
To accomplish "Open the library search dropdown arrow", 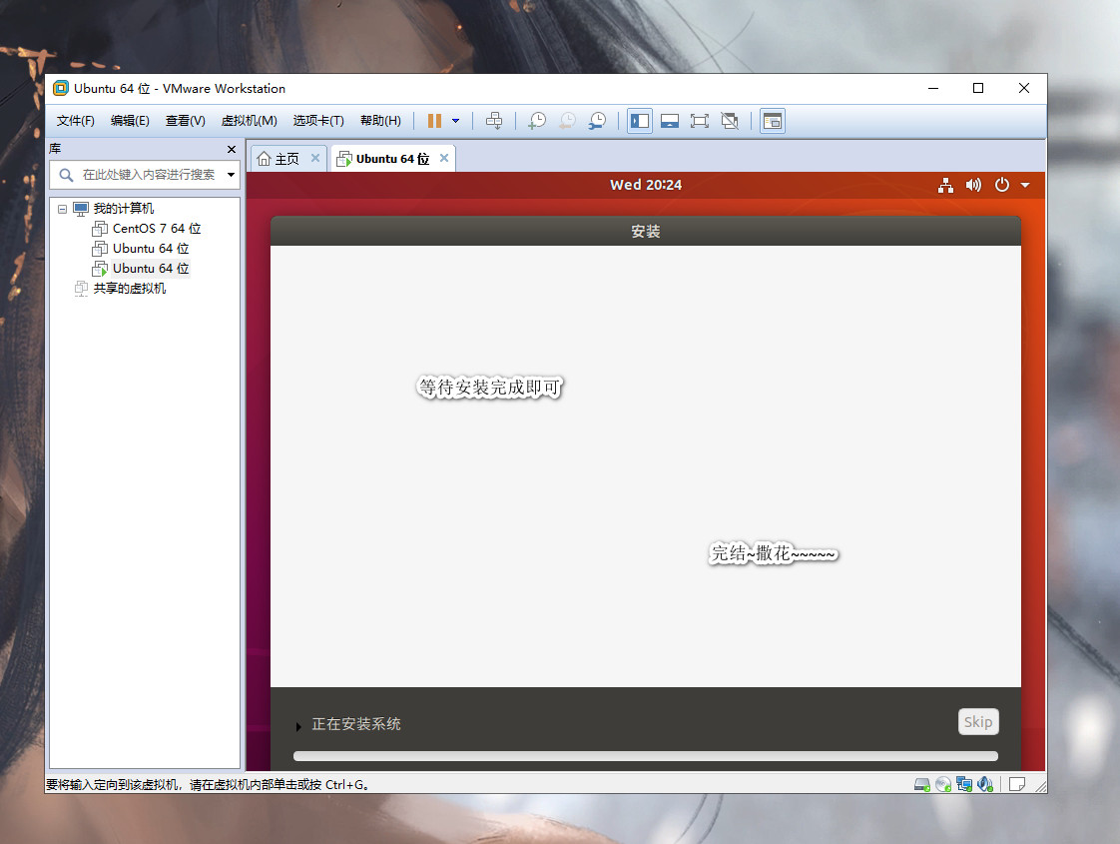I will click(232, 175).
